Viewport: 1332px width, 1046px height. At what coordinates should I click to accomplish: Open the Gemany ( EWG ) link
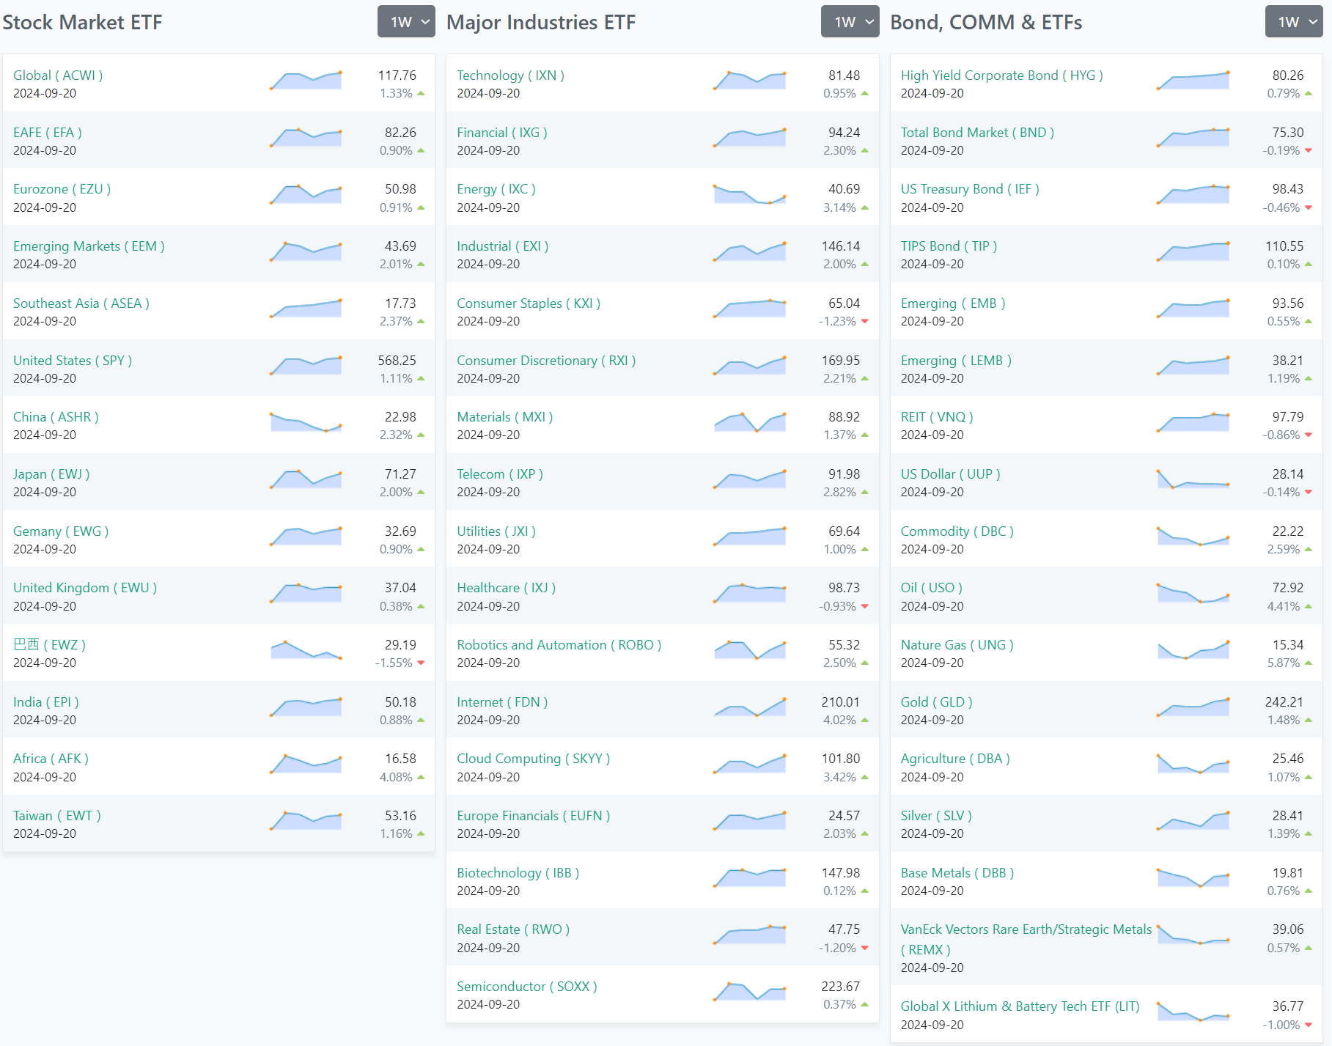(61, 531)
